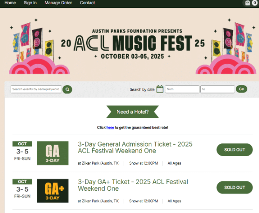Open the calendar date picker icon

pos(160,89)
